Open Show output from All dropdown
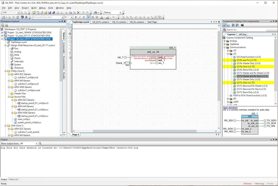The width and height of the screenshot is (278, 186). pyautogui.click(x=36, y=143)
